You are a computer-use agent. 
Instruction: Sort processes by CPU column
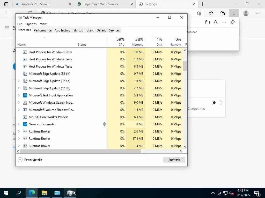coord(117,42)
